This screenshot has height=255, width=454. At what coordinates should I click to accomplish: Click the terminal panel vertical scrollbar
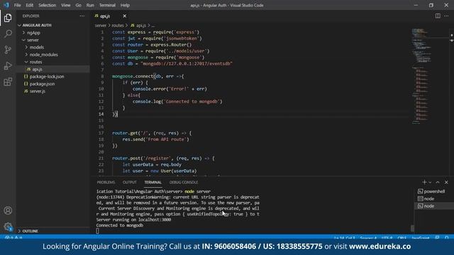coord(412,228)
